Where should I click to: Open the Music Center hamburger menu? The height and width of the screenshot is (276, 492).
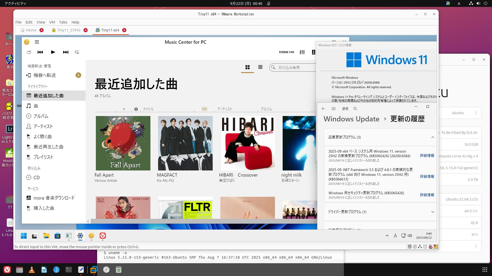(37, 42)
